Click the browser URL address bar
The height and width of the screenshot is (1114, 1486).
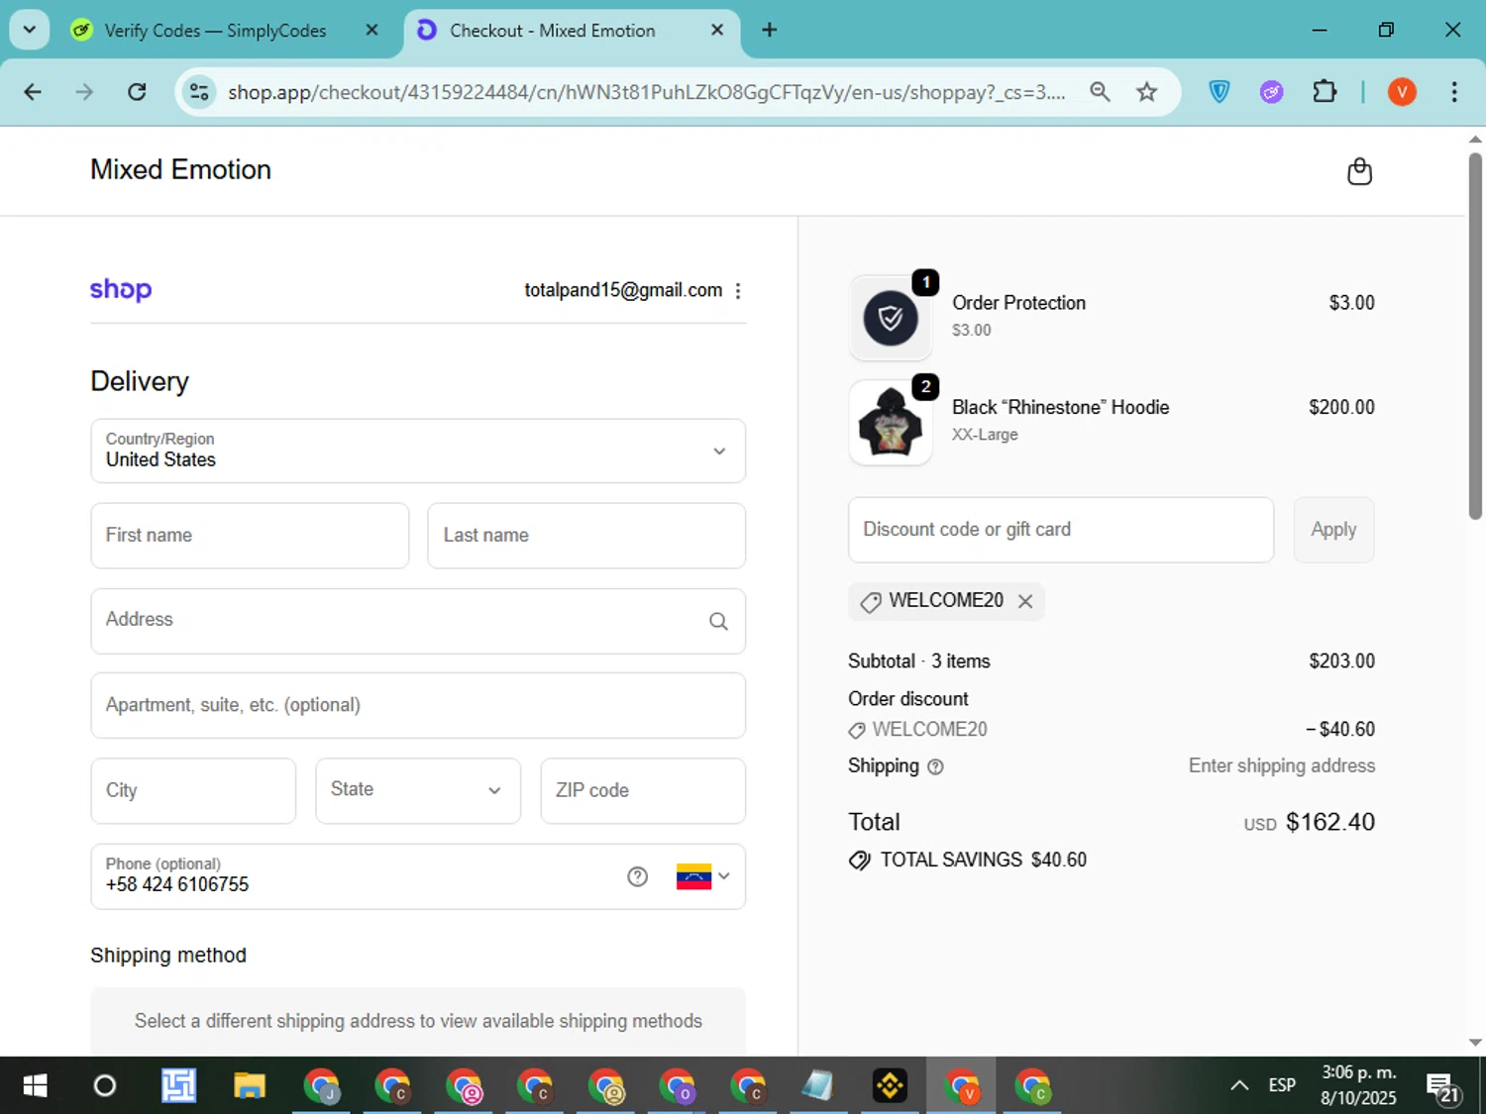pos(647,92)
